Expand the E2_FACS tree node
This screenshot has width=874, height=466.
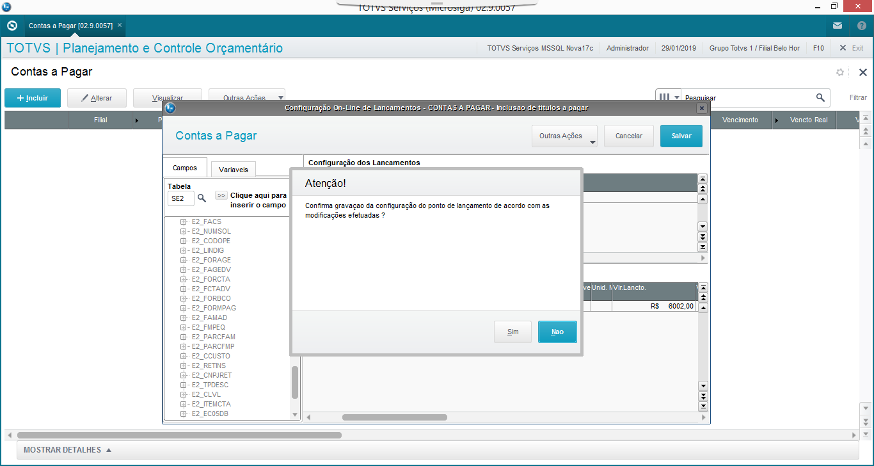(184, 221)
